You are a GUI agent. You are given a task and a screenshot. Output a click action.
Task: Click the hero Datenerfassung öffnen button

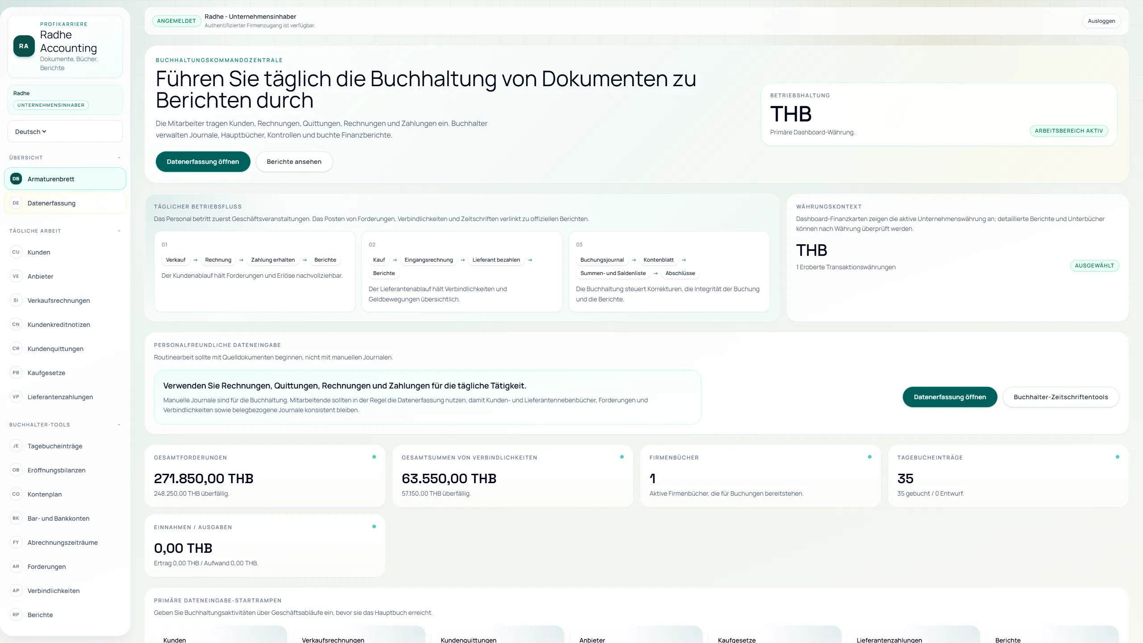pyautogui.click(x=203, y=162)
